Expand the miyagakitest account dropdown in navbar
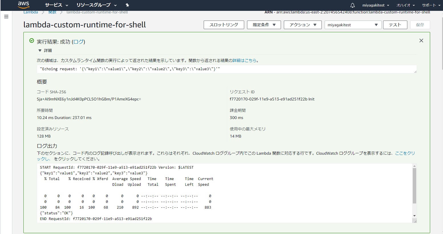The width and height of the screenshot is (443, 234). tap(375, 5)
